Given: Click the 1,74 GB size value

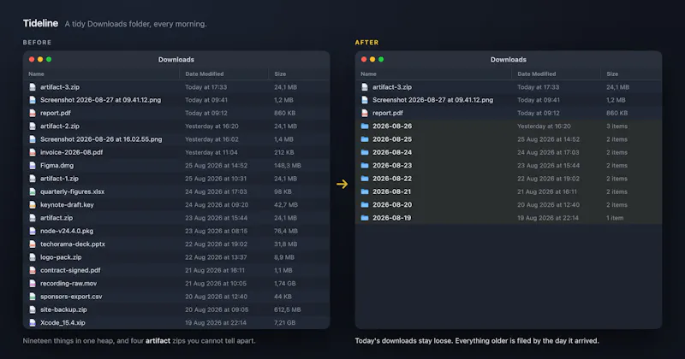Looking at the screenshot, I should (x=285, y=283).
